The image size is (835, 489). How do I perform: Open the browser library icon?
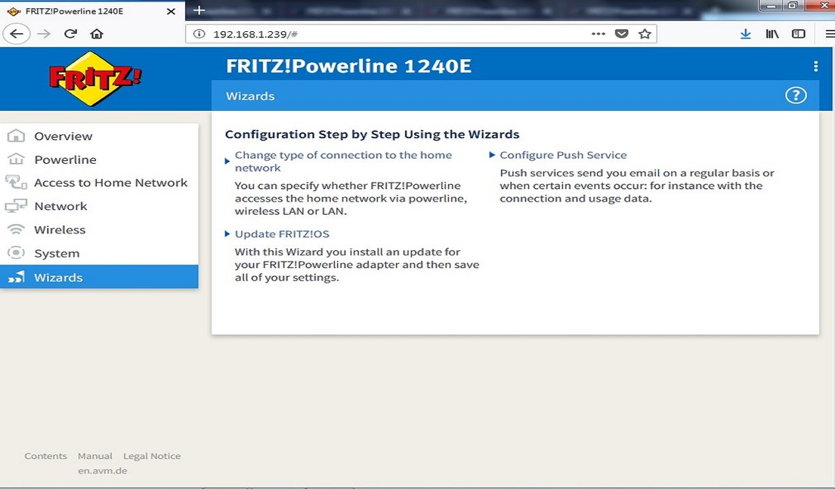click(772, 34)
